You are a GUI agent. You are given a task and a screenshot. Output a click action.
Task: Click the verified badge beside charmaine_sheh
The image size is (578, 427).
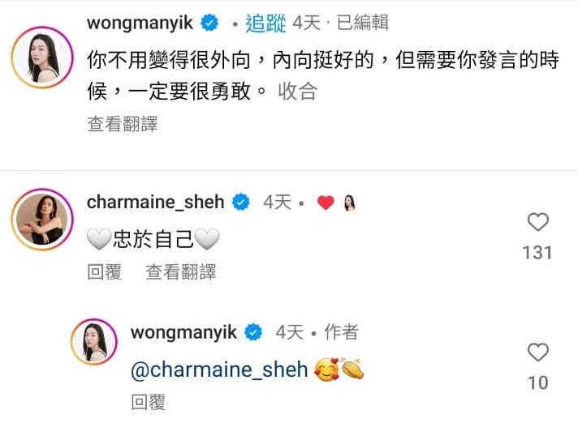coord(241,202)
